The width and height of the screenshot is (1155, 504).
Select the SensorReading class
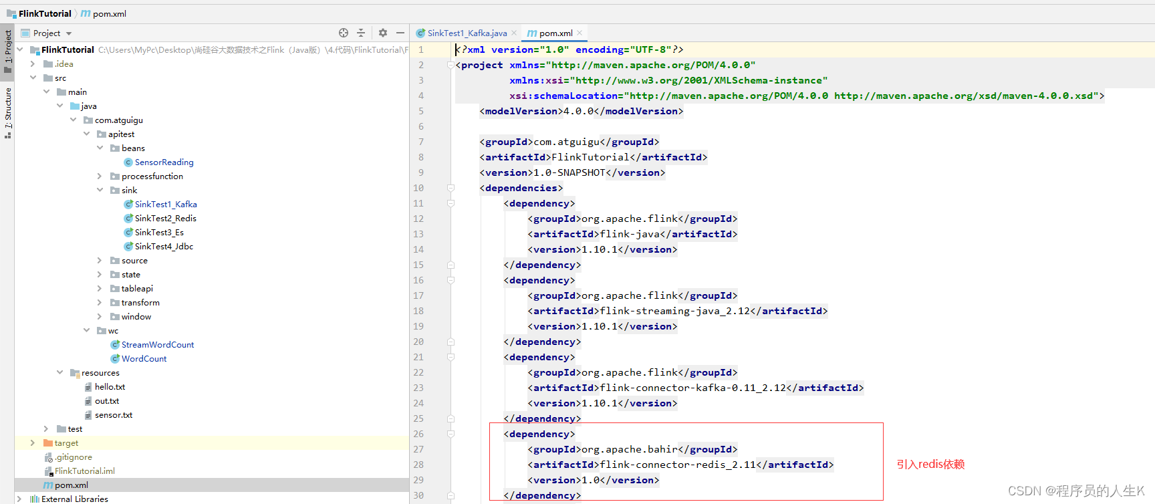pyautogui.click(x=164, y=162)
